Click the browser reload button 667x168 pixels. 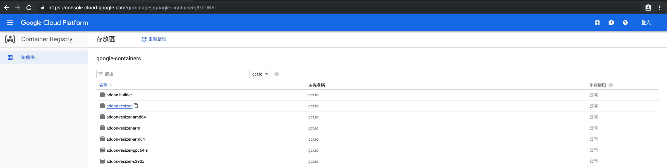(29, 8)
